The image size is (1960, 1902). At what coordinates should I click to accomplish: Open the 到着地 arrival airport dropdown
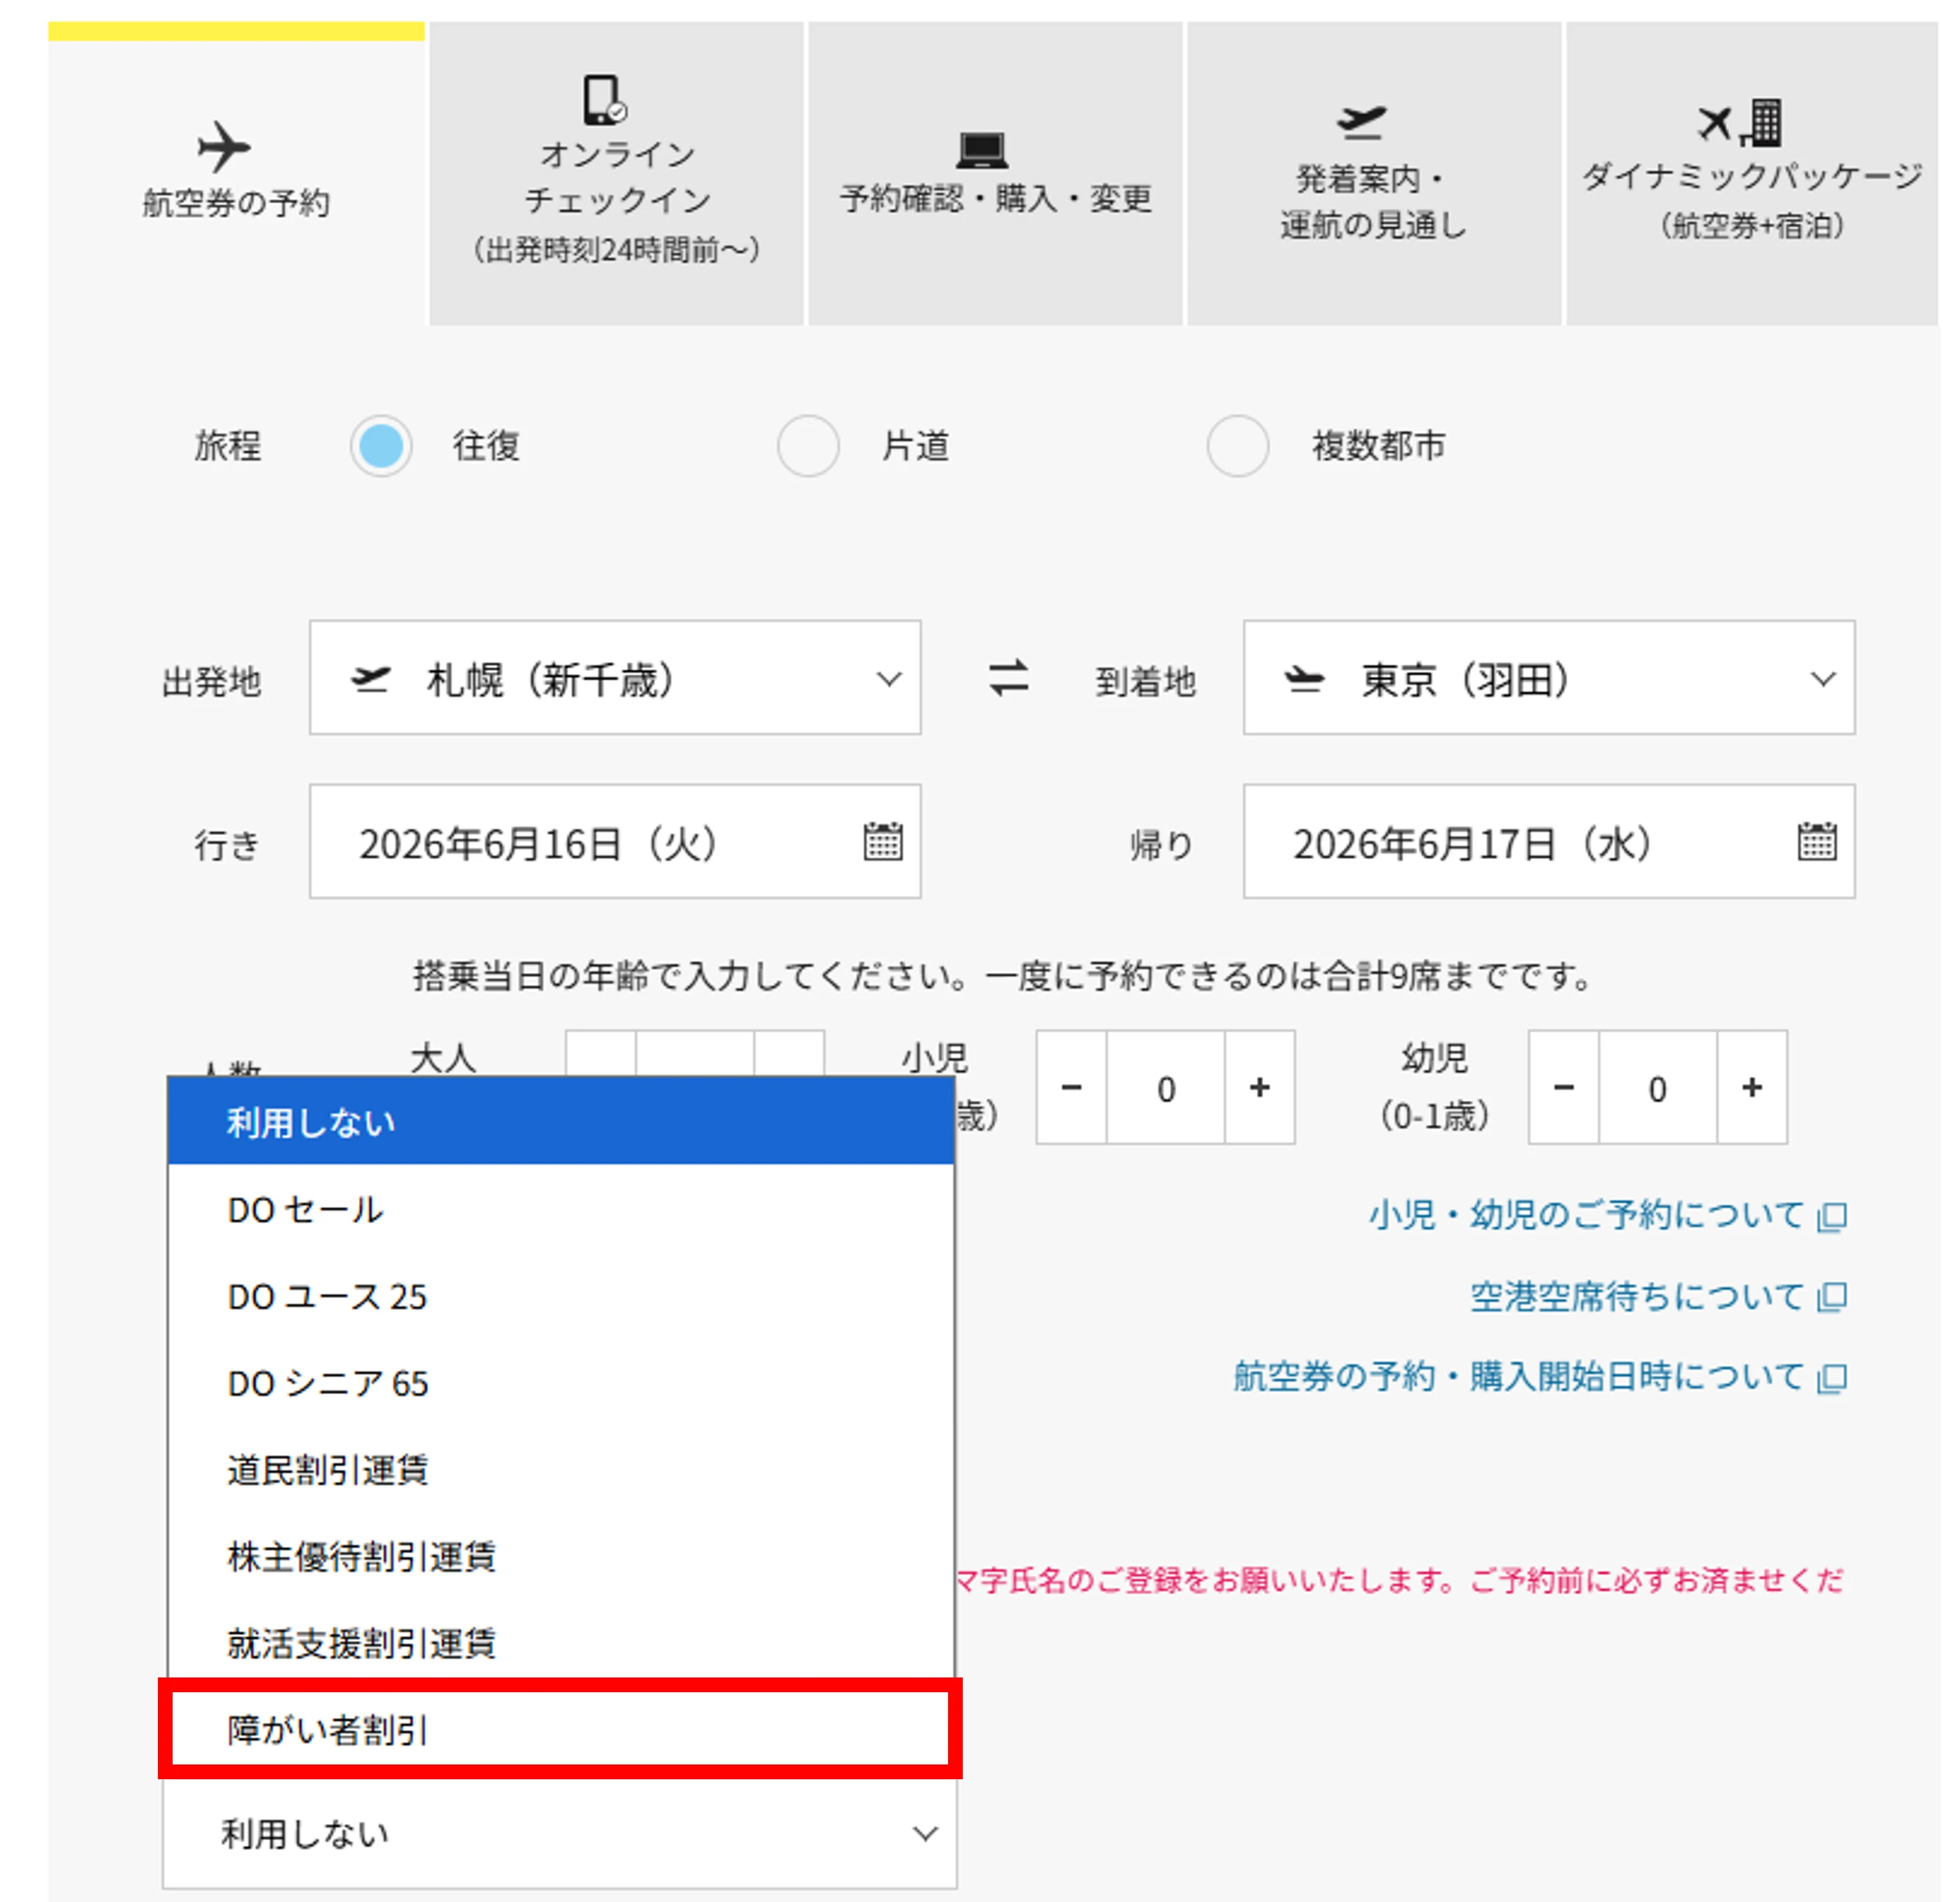click(1549, 678)
